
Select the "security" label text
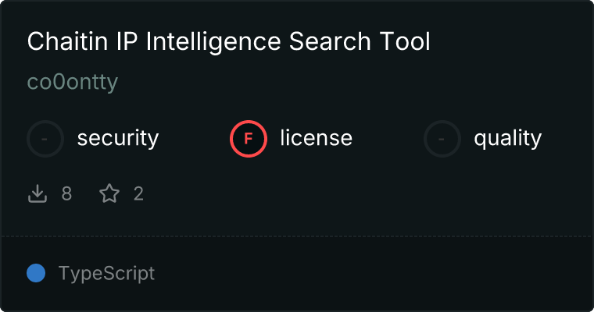118,139
